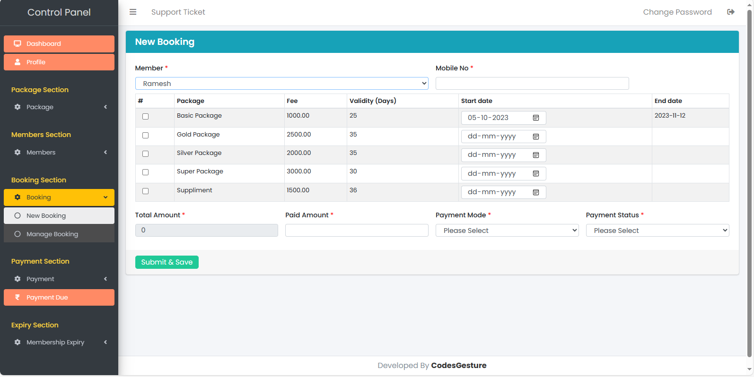The width and height of the screenshot is (754, 377).
Task: Open calendar picker for Suppliment start date
Action: click(x=536, y=192)
